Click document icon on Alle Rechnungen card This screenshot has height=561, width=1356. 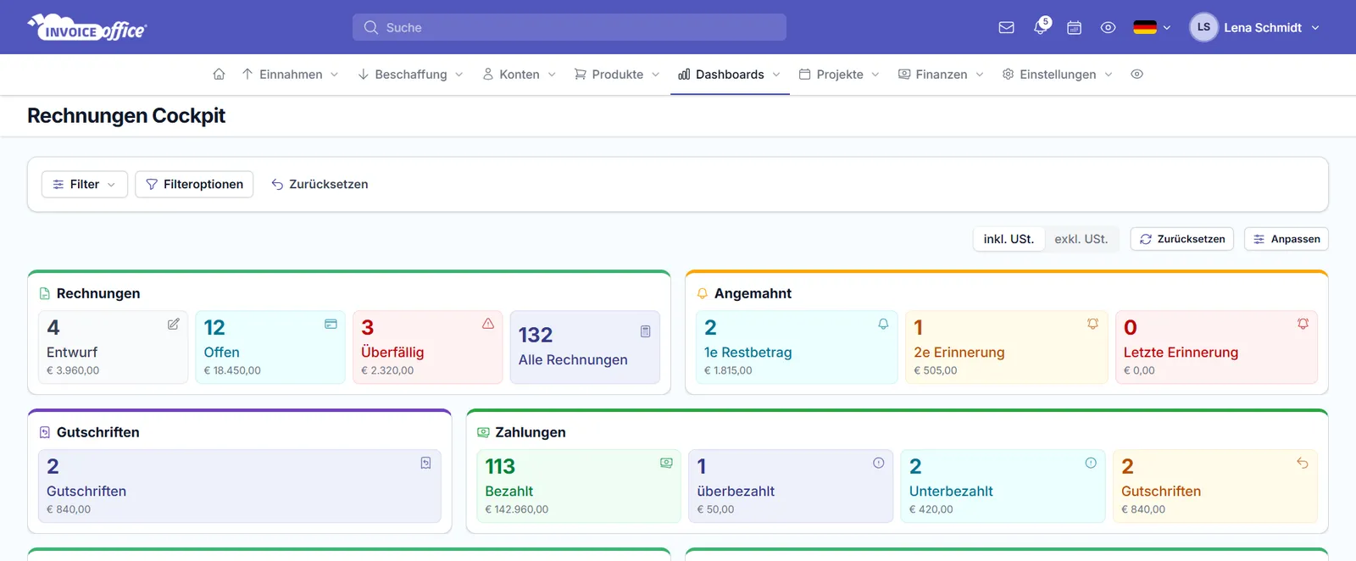click(x=645, y=331)
